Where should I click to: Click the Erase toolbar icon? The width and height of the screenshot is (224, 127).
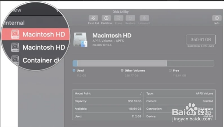tap(118, 18)
